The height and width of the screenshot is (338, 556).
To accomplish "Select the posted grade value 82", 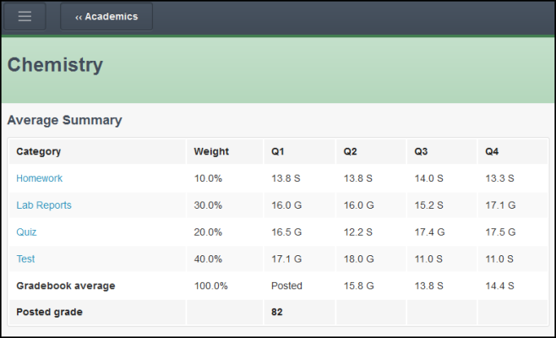I will click(277, 312).
